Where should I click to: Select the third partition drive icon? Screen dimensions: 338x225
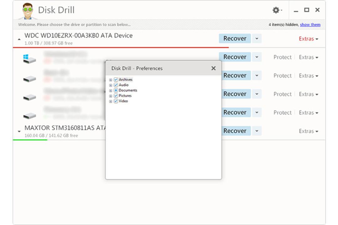pos(29,97)
